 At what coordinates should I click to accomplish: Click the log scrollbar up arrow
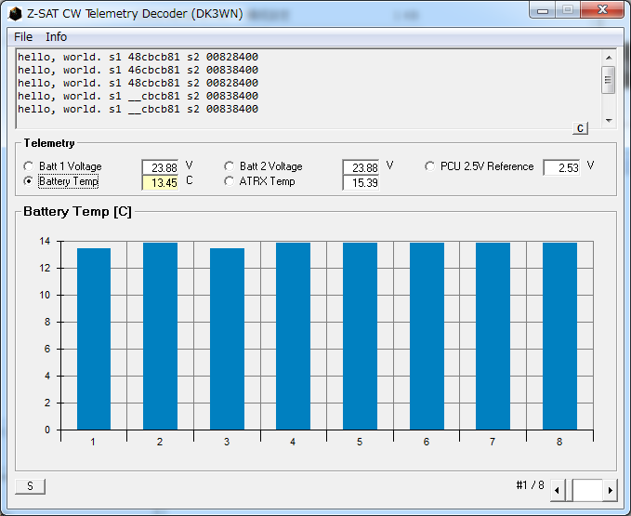(x=609, y=58)
